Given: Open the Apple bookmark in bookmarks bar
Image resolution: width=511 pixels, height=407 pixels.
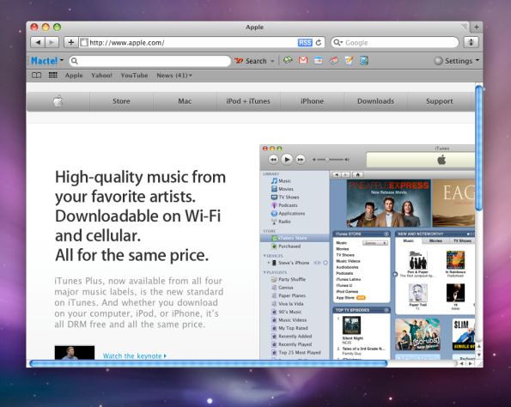Looking at the screenshot, I should [x=74, y=76].
